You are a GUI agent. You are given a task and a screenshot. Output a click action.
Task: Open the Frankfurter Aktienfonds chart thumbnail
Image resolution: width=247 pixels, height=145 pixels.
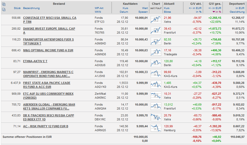pyautogui.click(x=156, y=41)
